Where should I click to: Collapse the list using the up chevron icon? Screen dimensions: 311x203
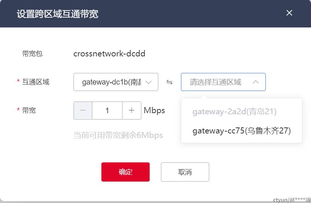[256, 82]
